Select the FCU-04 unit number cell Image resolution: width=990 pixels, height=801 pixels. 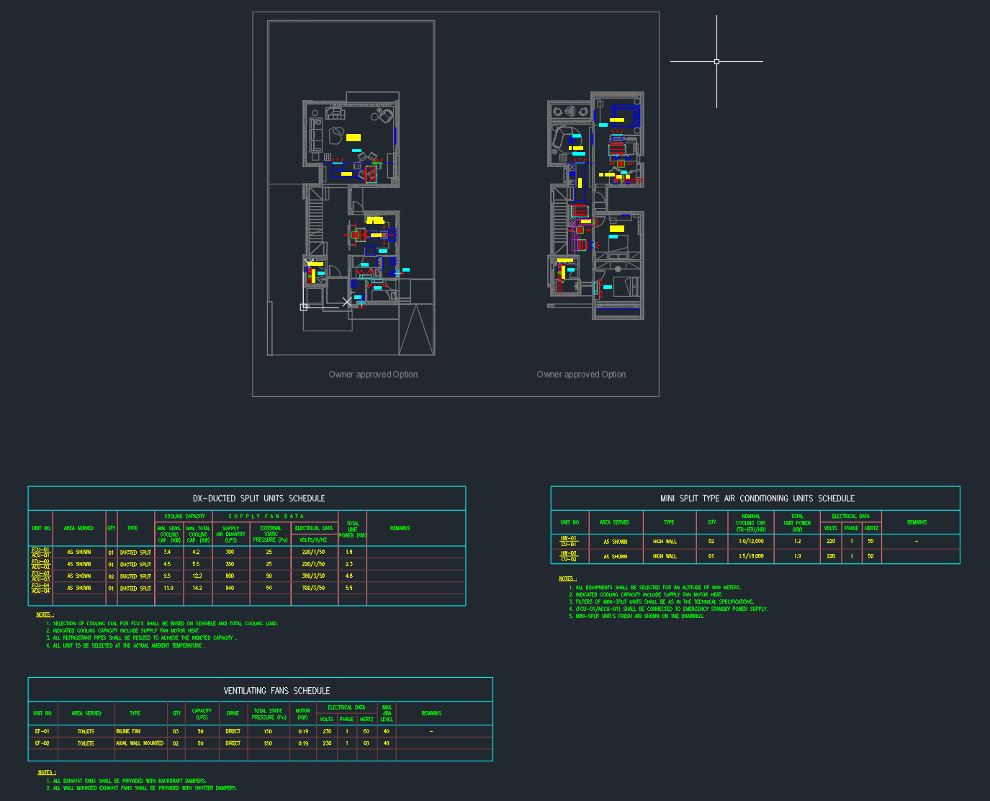[41, 588]
